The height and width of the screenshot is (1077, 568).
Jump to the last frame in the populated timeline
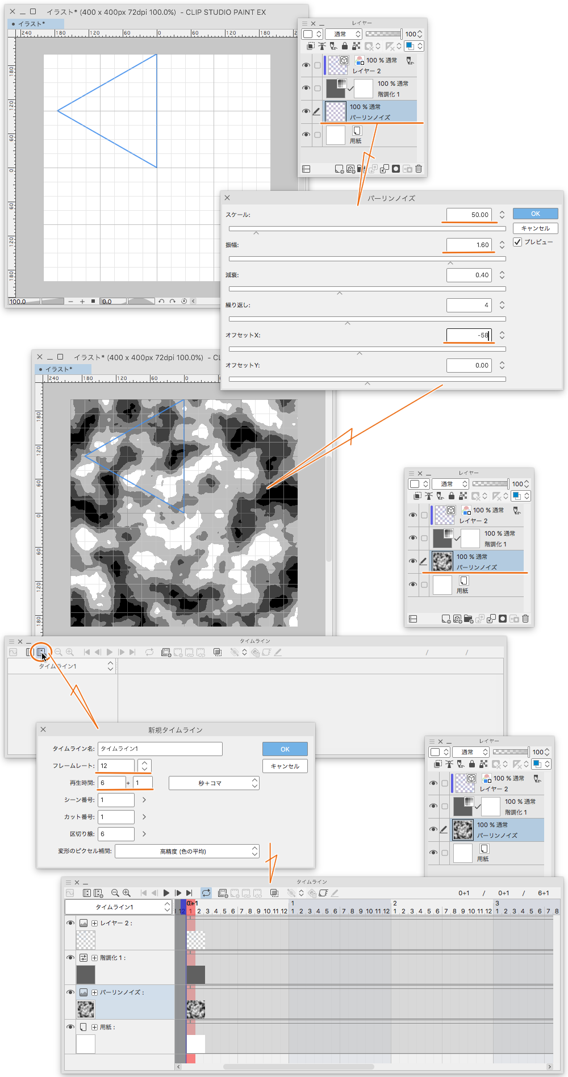coord(189,893)
